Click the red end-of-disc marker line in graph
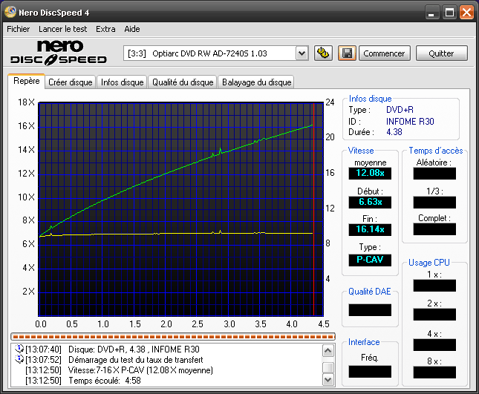Viewport: 479px width, 394px height. (x=313, y=209)
